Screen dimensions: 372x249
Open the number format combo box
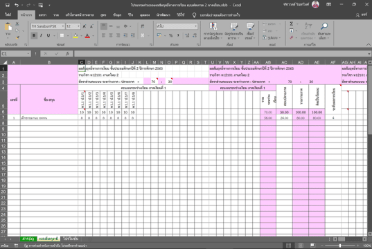pos(177,26)
